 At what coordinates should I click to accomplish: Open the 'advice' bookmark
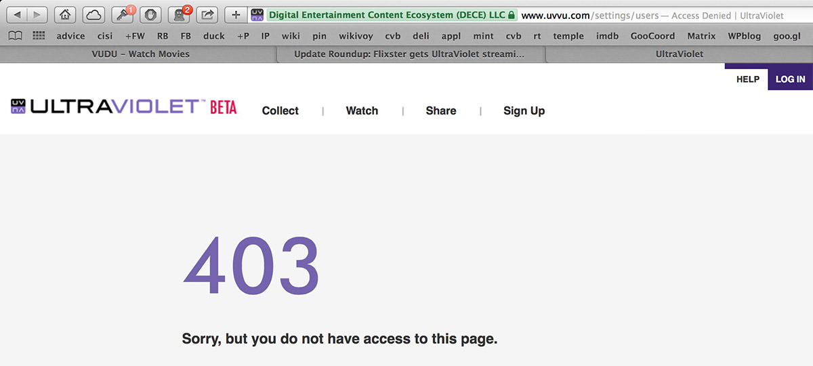tap(70, 36)
